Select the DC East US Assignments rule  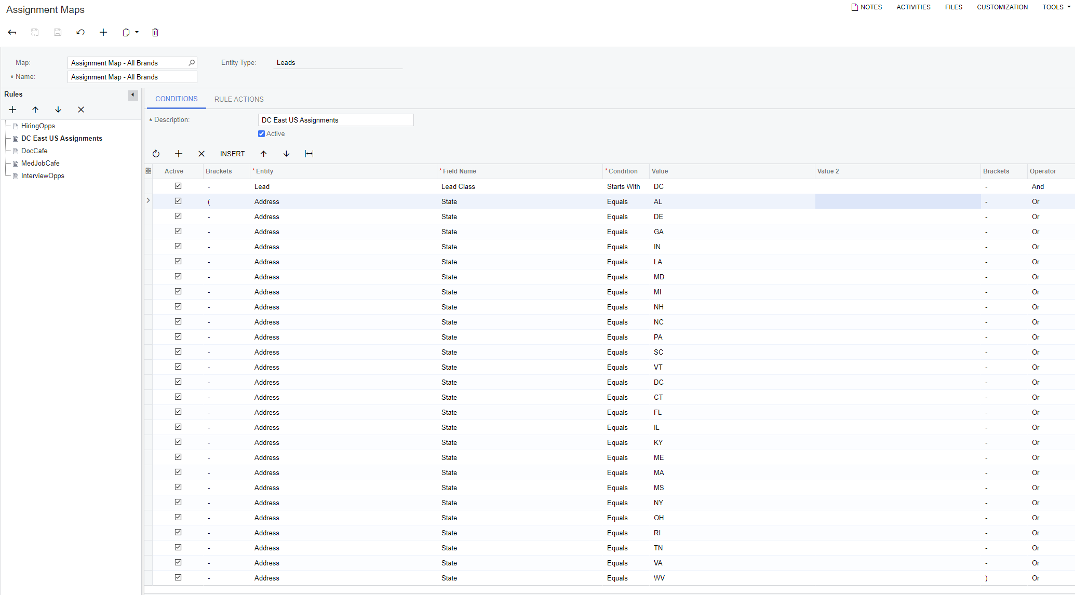(x=62, y=138)
